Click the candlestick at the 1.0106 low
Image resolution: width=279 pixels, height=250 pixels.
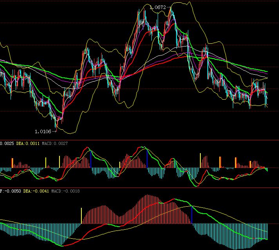tap(56, 125)
